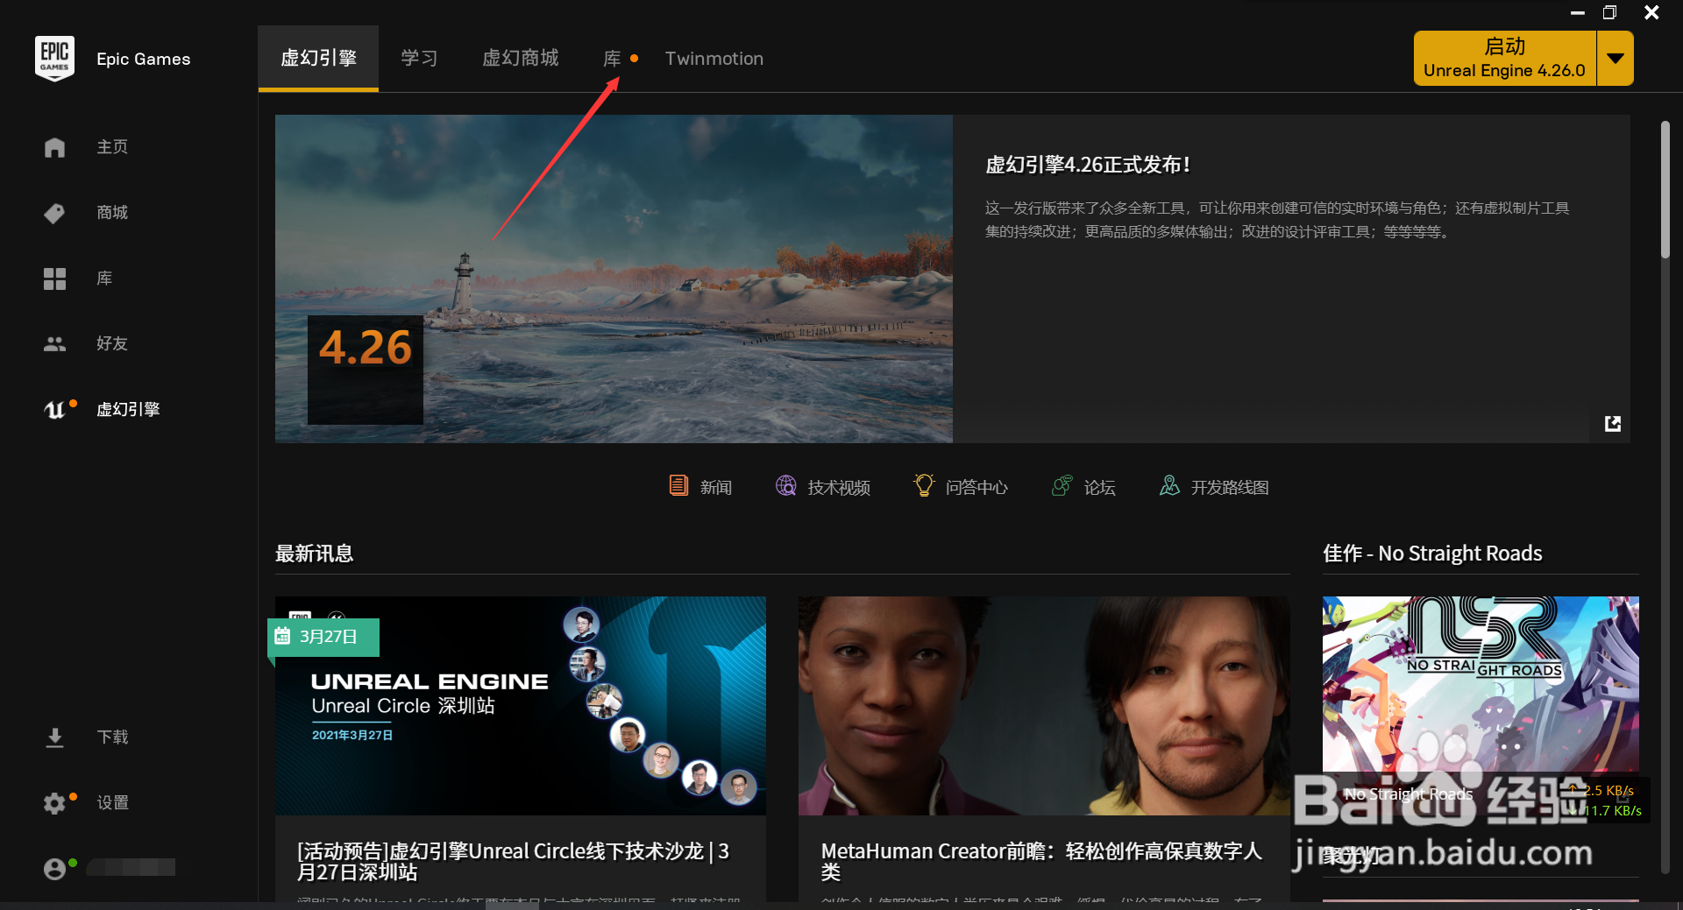Image resolution: width=1683 pixels, height=910 pixels.
Task: Open the 设置 gear icon
Action: tap(54, 803)
